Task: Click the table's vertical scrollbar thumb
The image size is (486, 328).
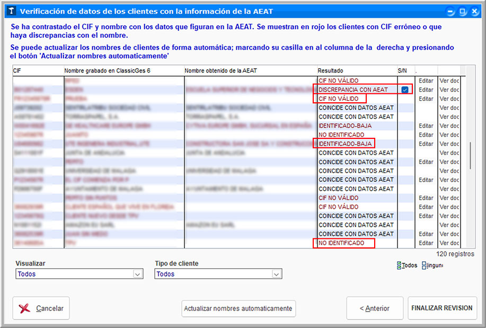Action: coord(470,154)
